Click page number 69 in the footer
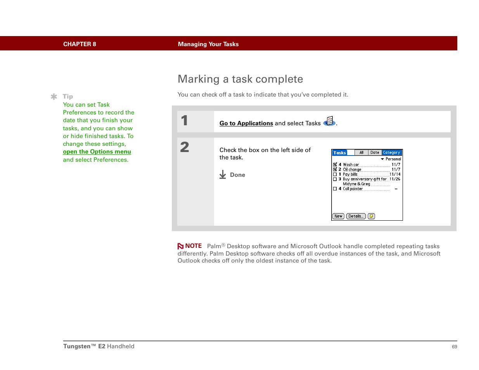This screenshot has height=370, width=479. [x=455, y=347]
